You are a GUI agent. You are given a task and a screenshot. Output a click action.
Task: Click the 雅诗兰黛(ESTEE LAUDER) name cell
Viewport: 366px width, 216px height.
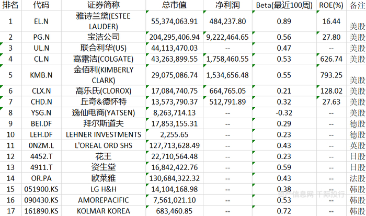coord(104,21)
